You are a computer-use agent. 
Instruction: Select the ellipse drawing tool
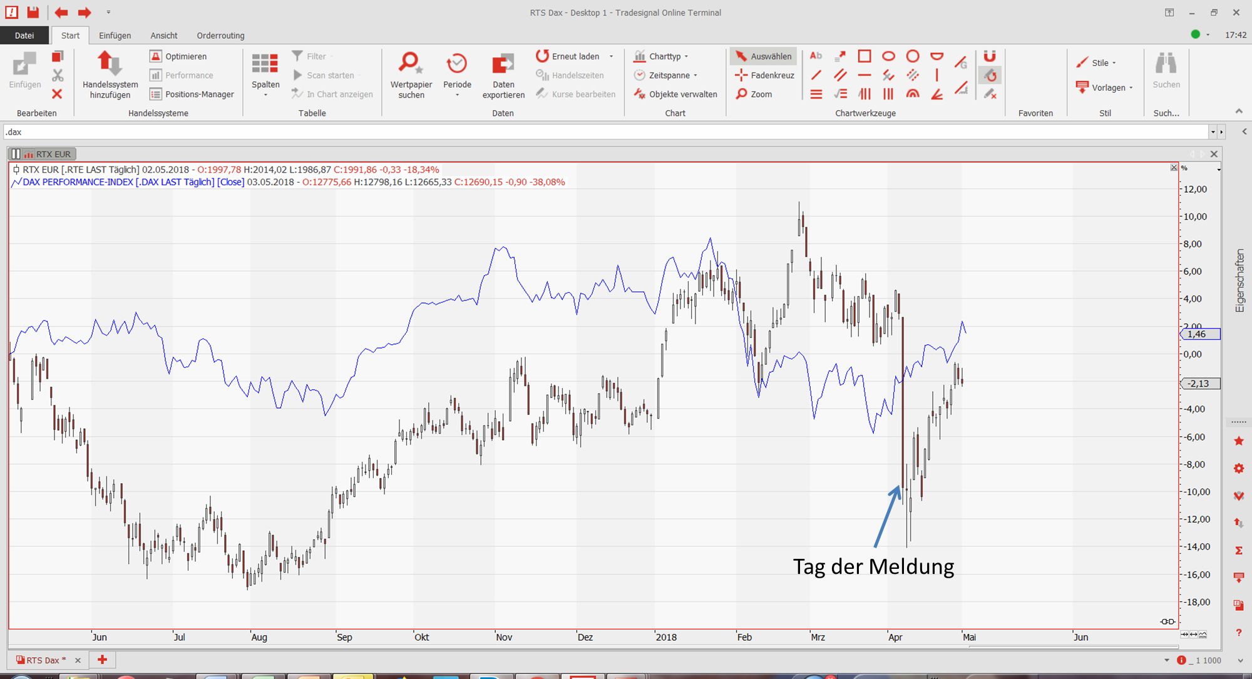tap(888, 56)
